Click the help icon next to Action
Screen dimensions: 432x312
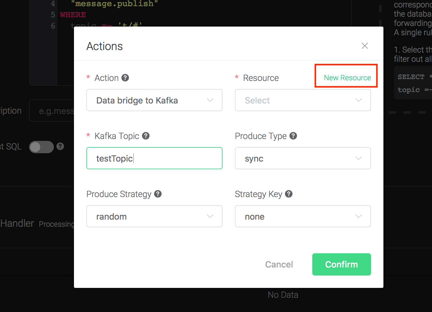click(125, 78)
